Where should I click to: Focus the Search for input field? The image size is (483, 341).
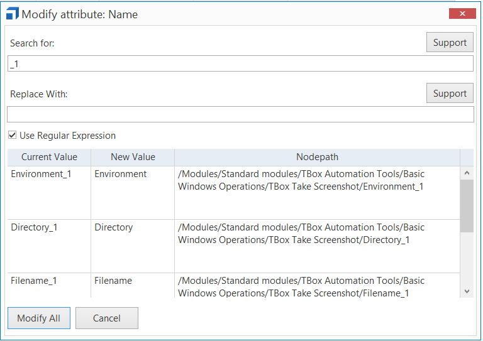pos(240,63)
